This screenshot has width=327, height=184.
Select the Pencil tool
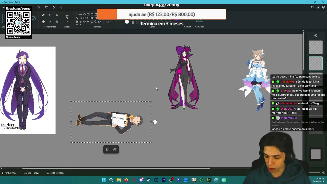[x=43, y=15]
